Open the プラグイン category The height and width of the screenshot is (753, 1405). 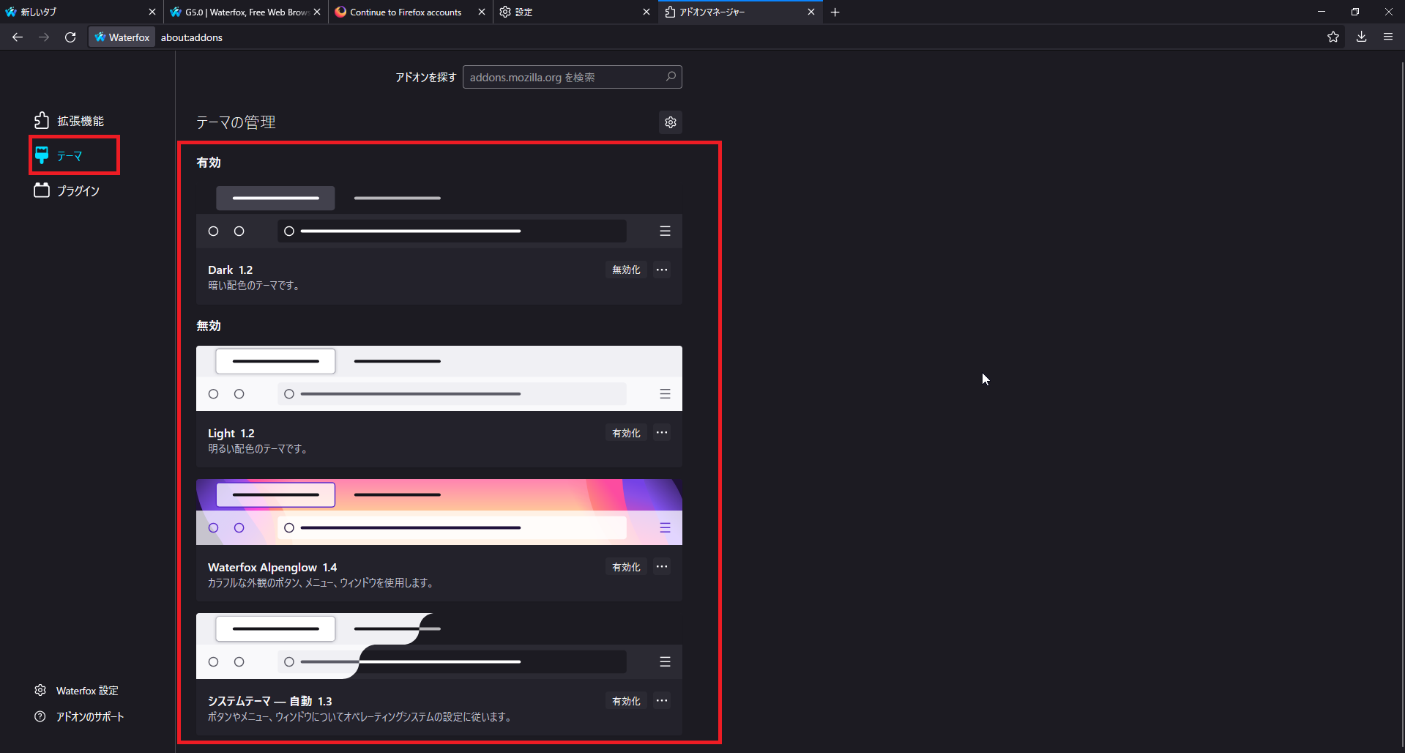click(x=67, y=190)
